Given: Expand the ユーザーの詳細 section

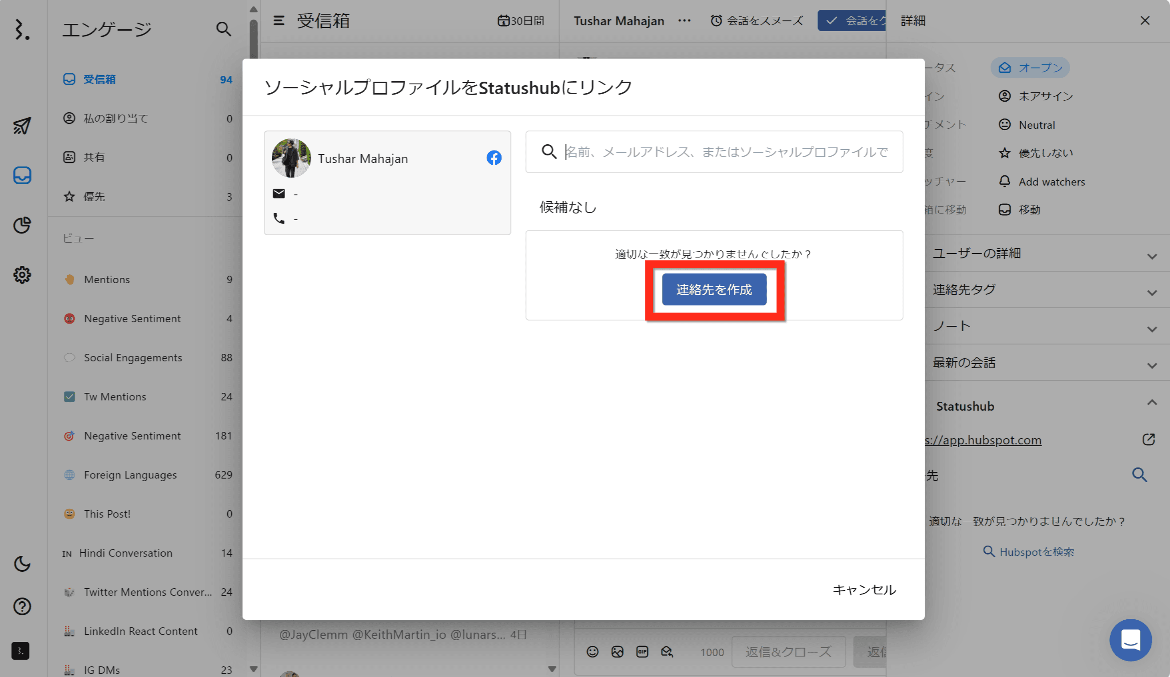Looking at the screenshot, I should coord(1151,256).
